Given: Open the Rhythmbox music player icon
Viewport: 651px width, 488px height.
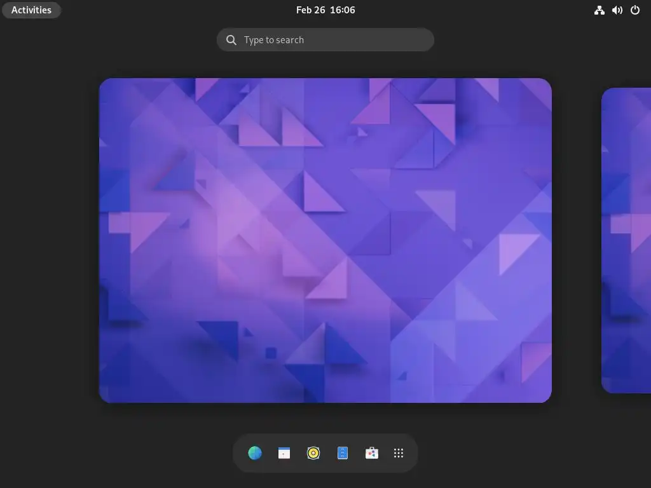Looking at the screenshot, I should click(313, 452).
